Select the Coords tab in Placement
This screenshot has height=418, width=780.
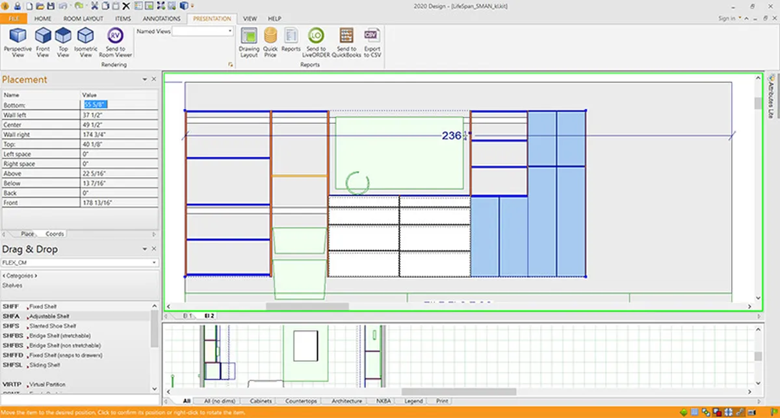pyautogui.click(x=55, y=234)
